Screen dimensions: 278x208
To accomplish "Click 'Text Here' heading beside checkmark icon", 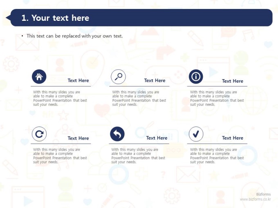I will tap(233, 138).
